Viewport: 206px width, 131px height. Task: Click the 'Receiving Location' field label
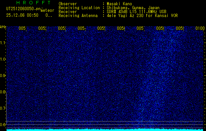tap(79, 8)
